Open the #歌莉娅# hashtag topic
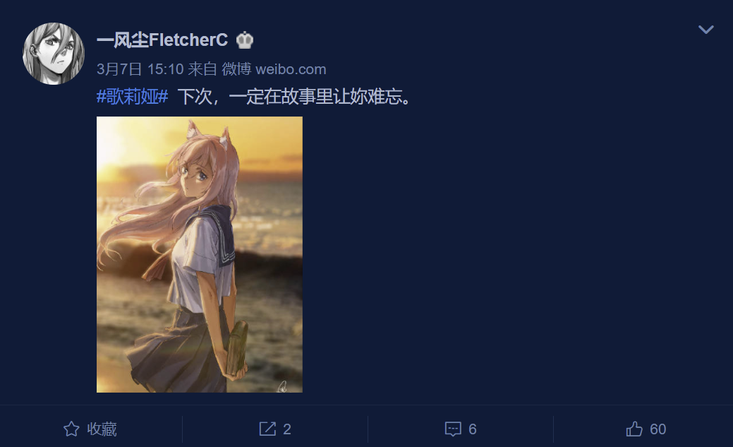 [133, 97]
